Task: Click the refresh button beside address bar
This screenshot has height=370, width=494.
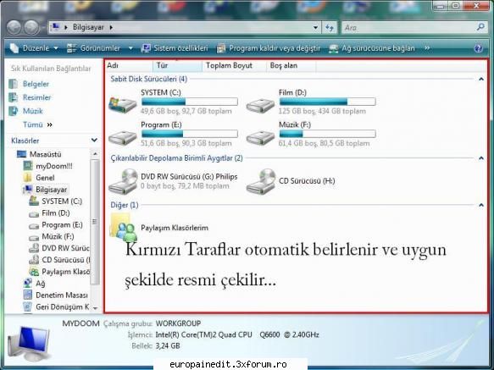Action: [330, 28]
